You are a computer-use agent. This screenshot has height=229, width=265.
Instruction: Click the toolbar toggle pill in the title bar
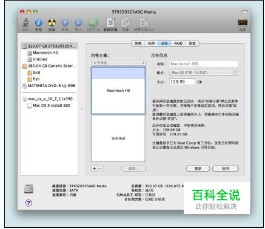[244, 12]
